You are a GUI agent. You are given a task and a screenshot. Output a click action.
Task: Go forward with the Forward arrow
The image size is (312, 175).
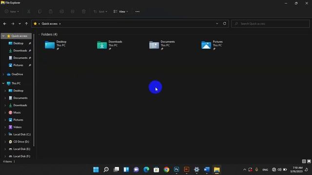tap(13, 24)
